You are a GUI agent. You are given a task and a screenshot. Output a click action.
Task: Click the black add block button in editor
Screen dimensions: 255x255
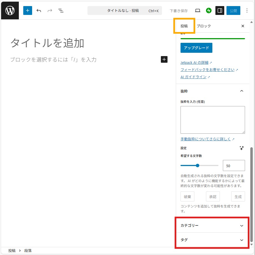[164, 59]
